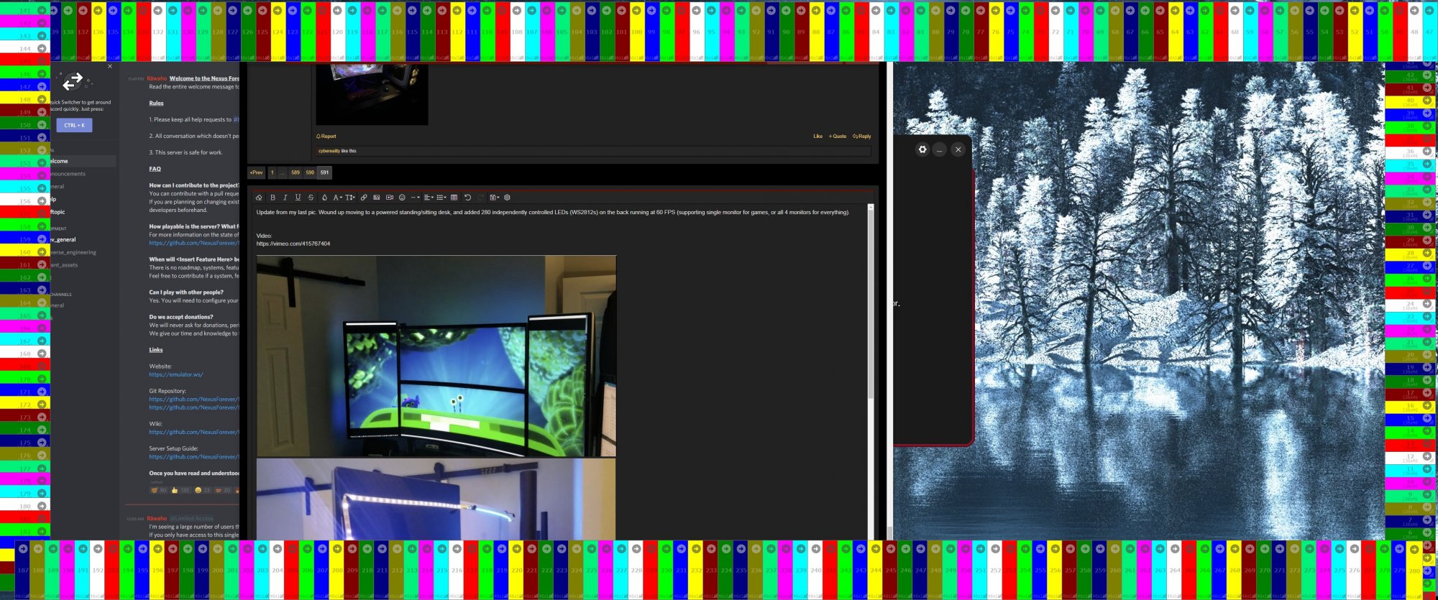1438x600 pixels.
Task: Open the text color droplet tool
Action: pyautogui.click(x=324, y=198)
